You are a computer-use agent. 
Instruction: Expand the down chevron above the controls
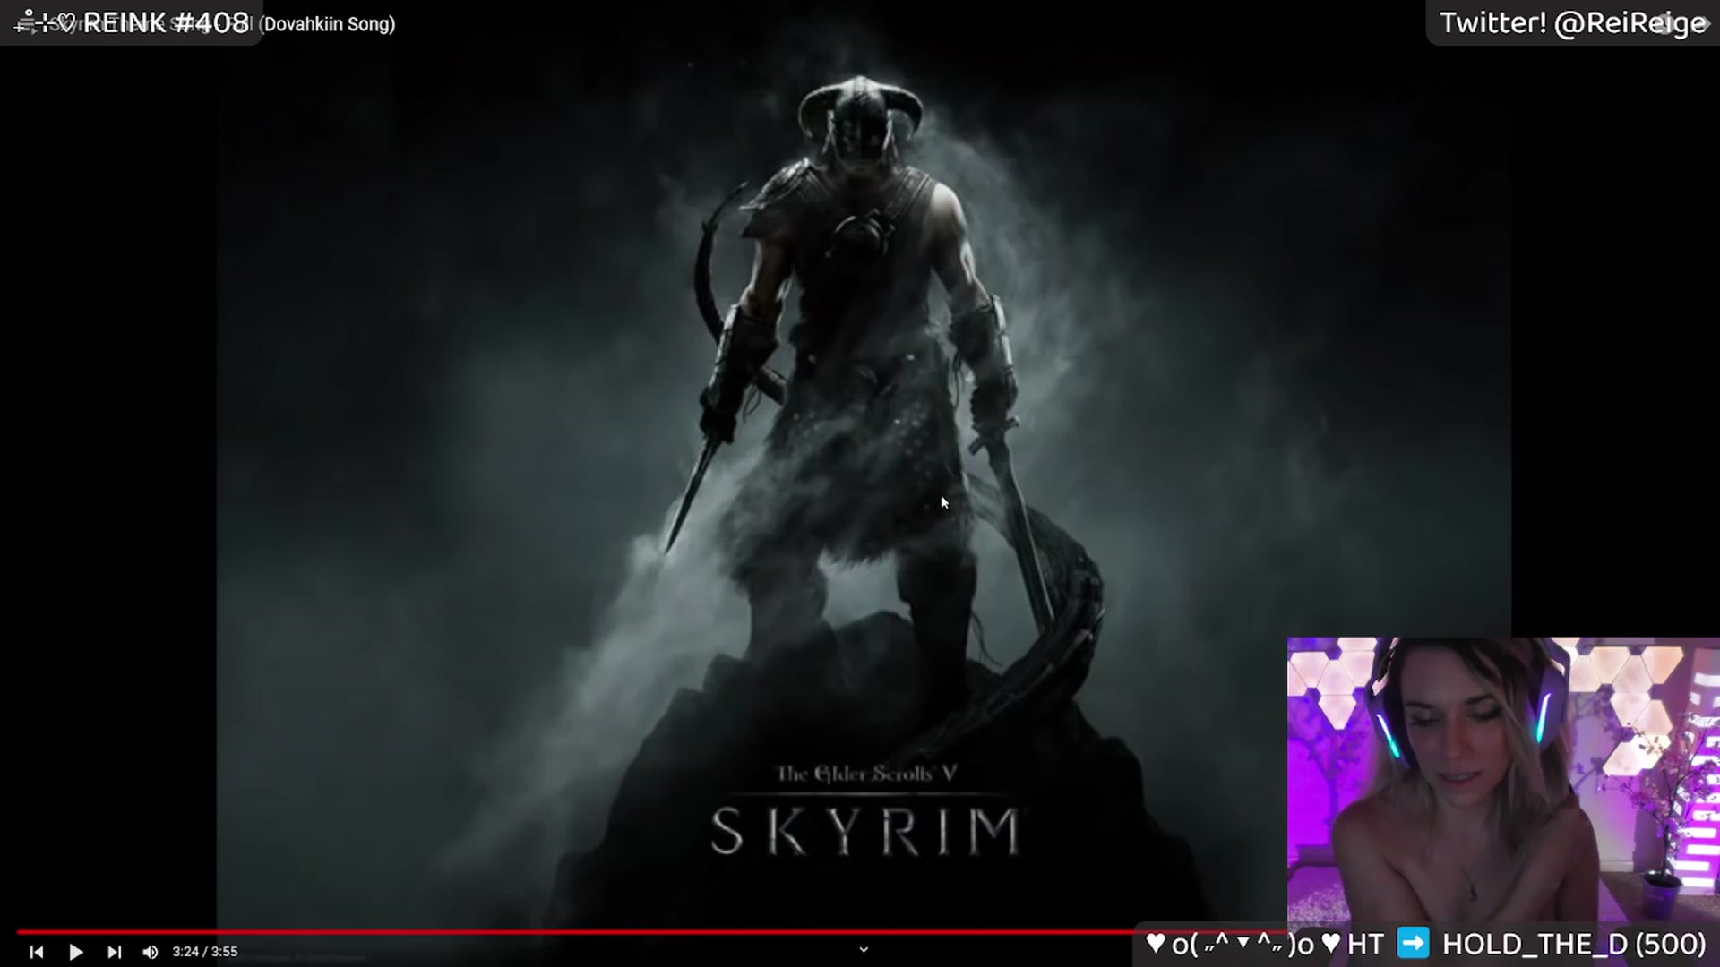pyautogui.click(x=864, y=949)
